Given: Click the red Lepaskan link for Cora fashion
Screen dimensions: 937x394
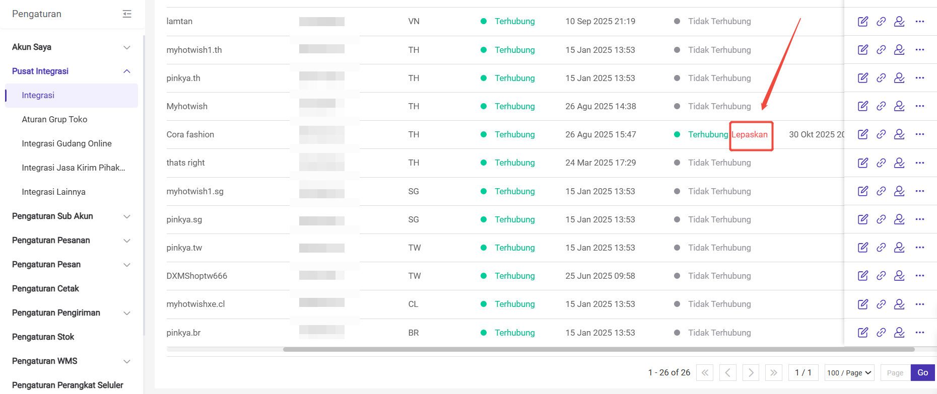Looking at the screenshot, I should coord(750,134).
